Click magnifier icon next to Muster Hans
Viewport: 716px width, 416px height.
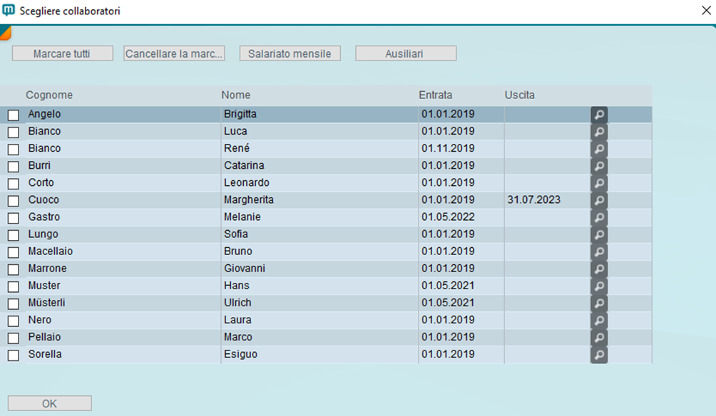(599, 286)
